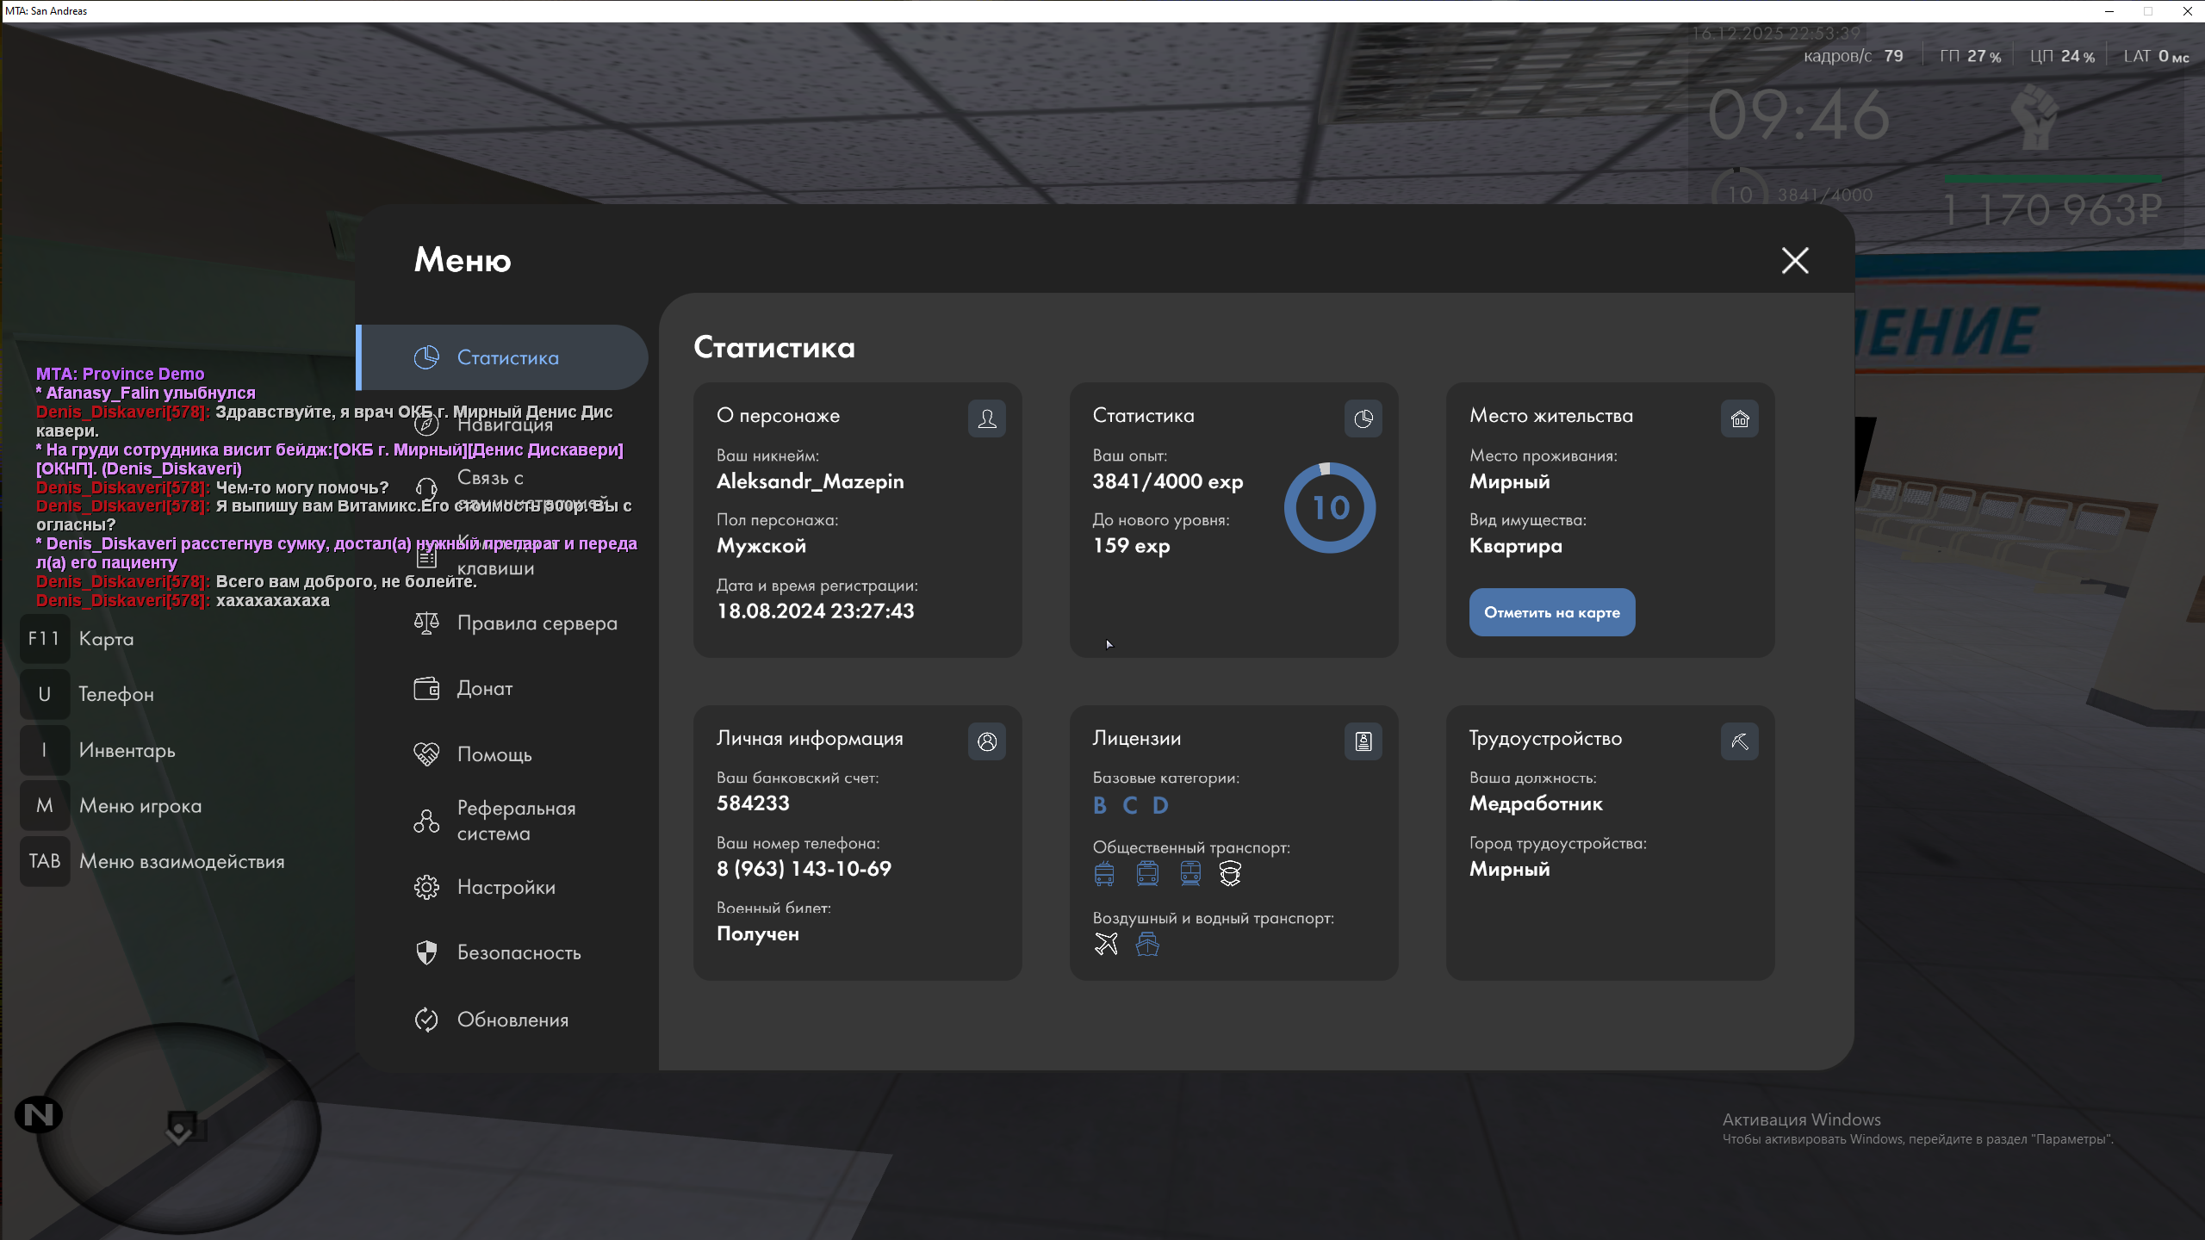Viewport: 2205px width, 1240px height.
Task: Go to Настройки in the side menu
Action: 506,888
